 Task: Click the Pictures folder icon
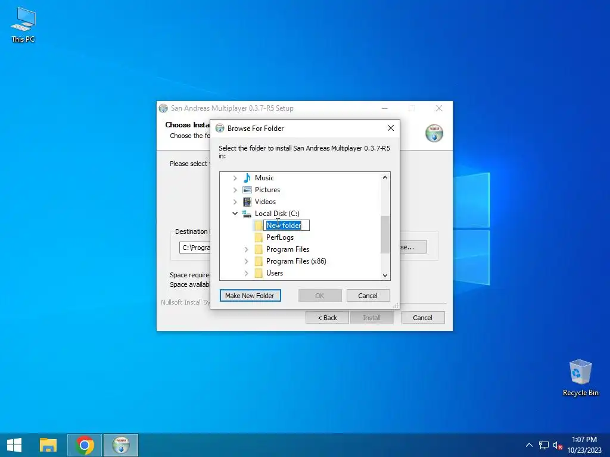tap(247, 190)
